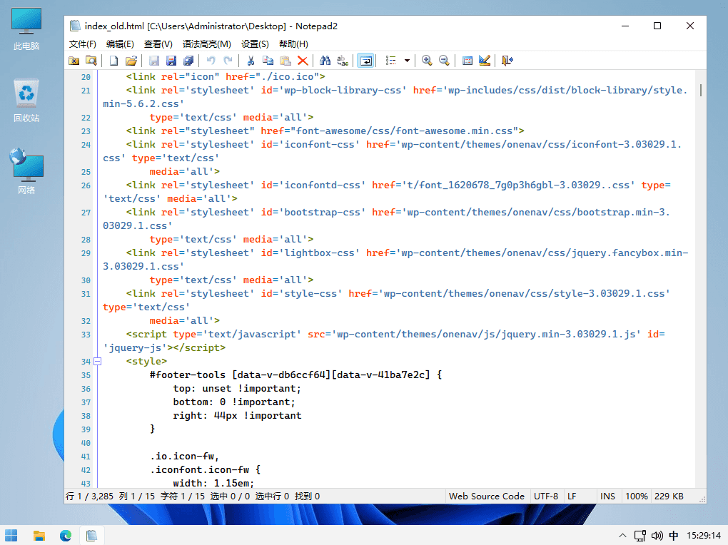The height and width of the screenshot is (545, 728).
Task: Open the dropdown arrow beside list icon
Action: click(x=407, y=61)
